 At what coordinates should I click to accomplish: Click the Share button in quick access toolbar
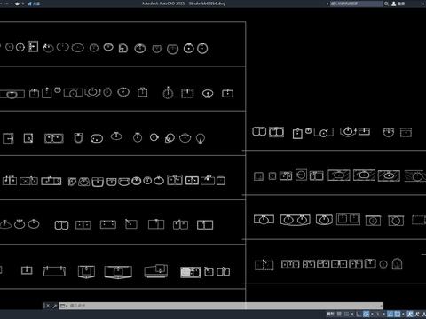34,4
